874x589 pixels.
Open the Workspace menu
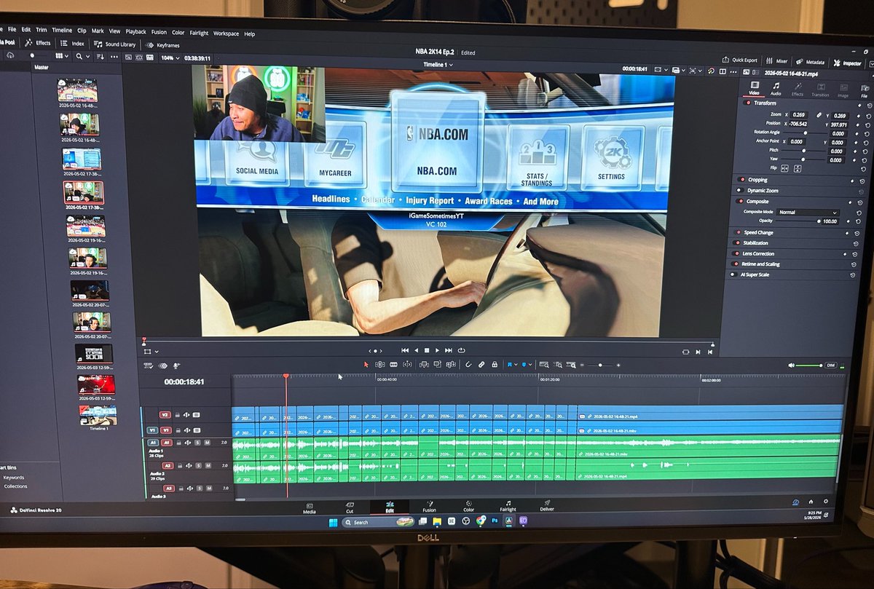click(226, 33)
